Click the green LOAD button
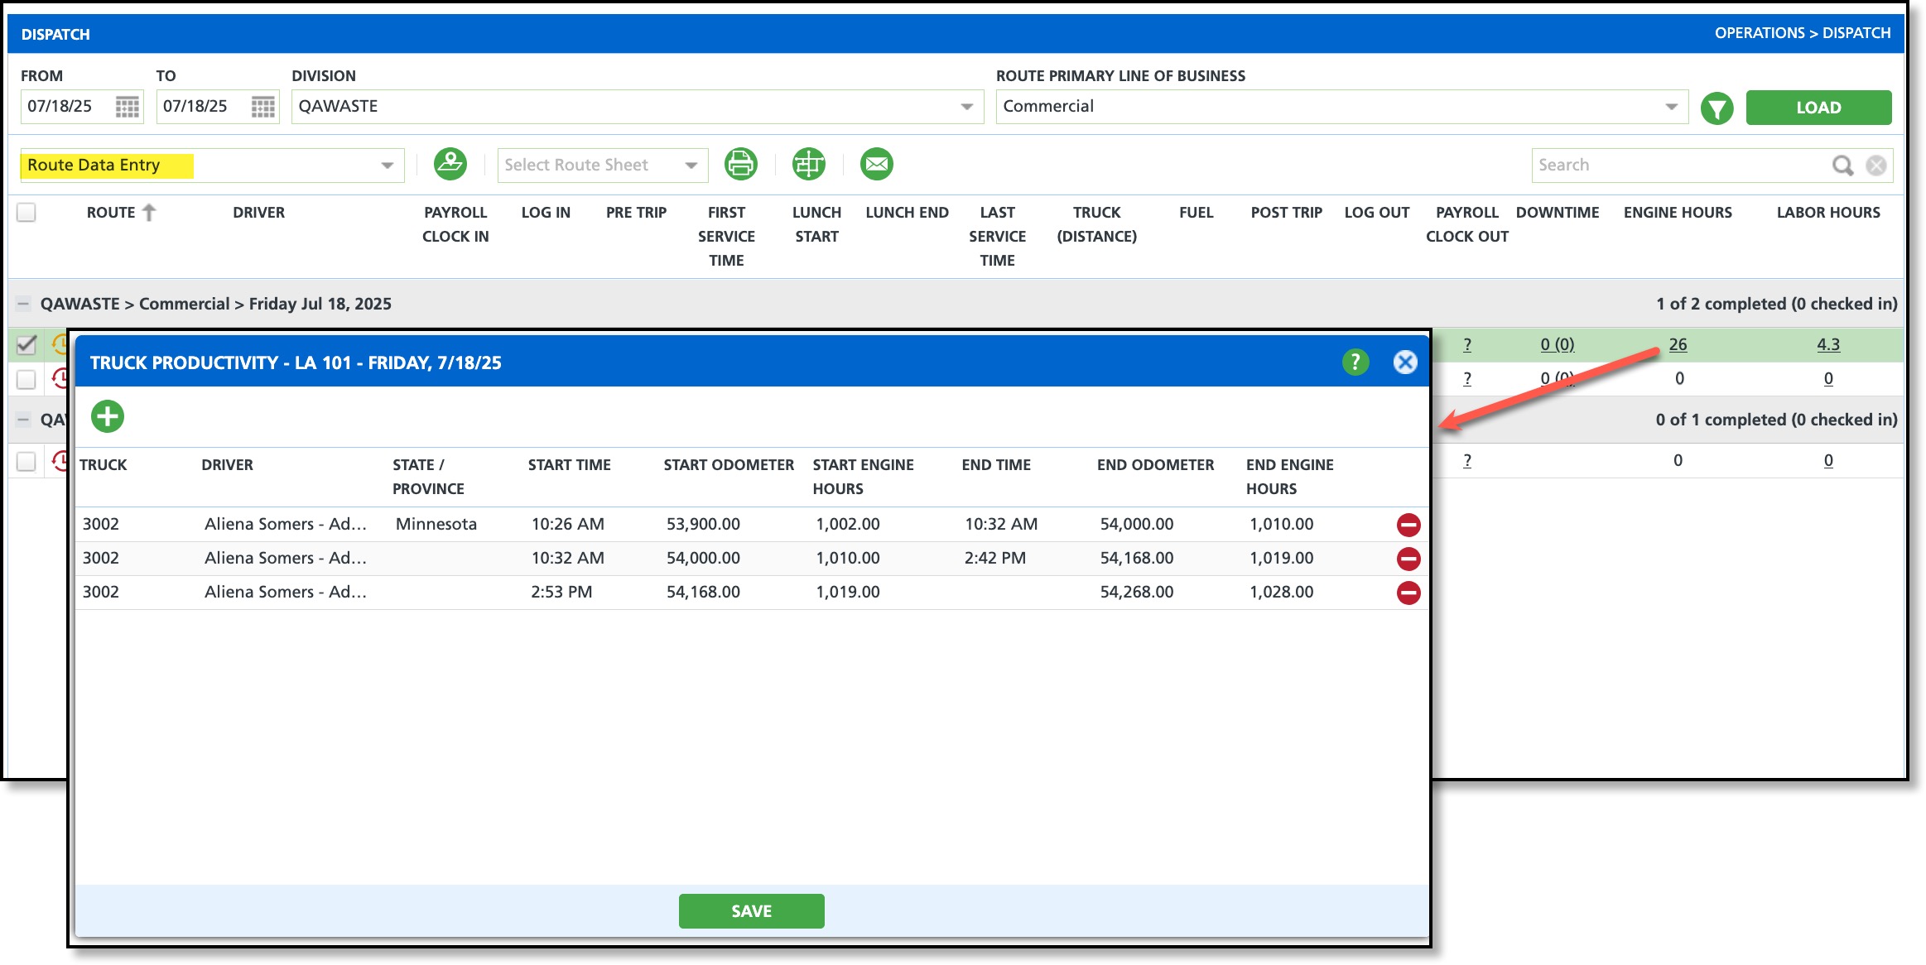The width and height of the screenshot is (1926, 965). coord(1818,108)
